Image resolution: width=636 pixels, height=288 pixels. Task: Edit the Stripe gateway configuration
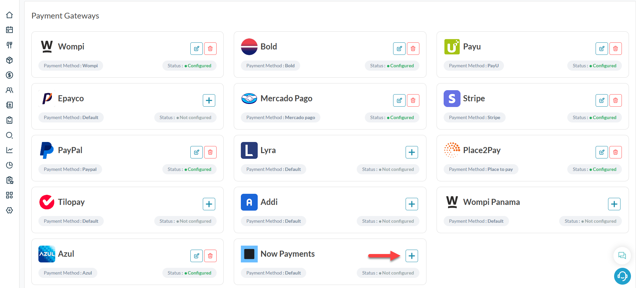coord(602,100)
